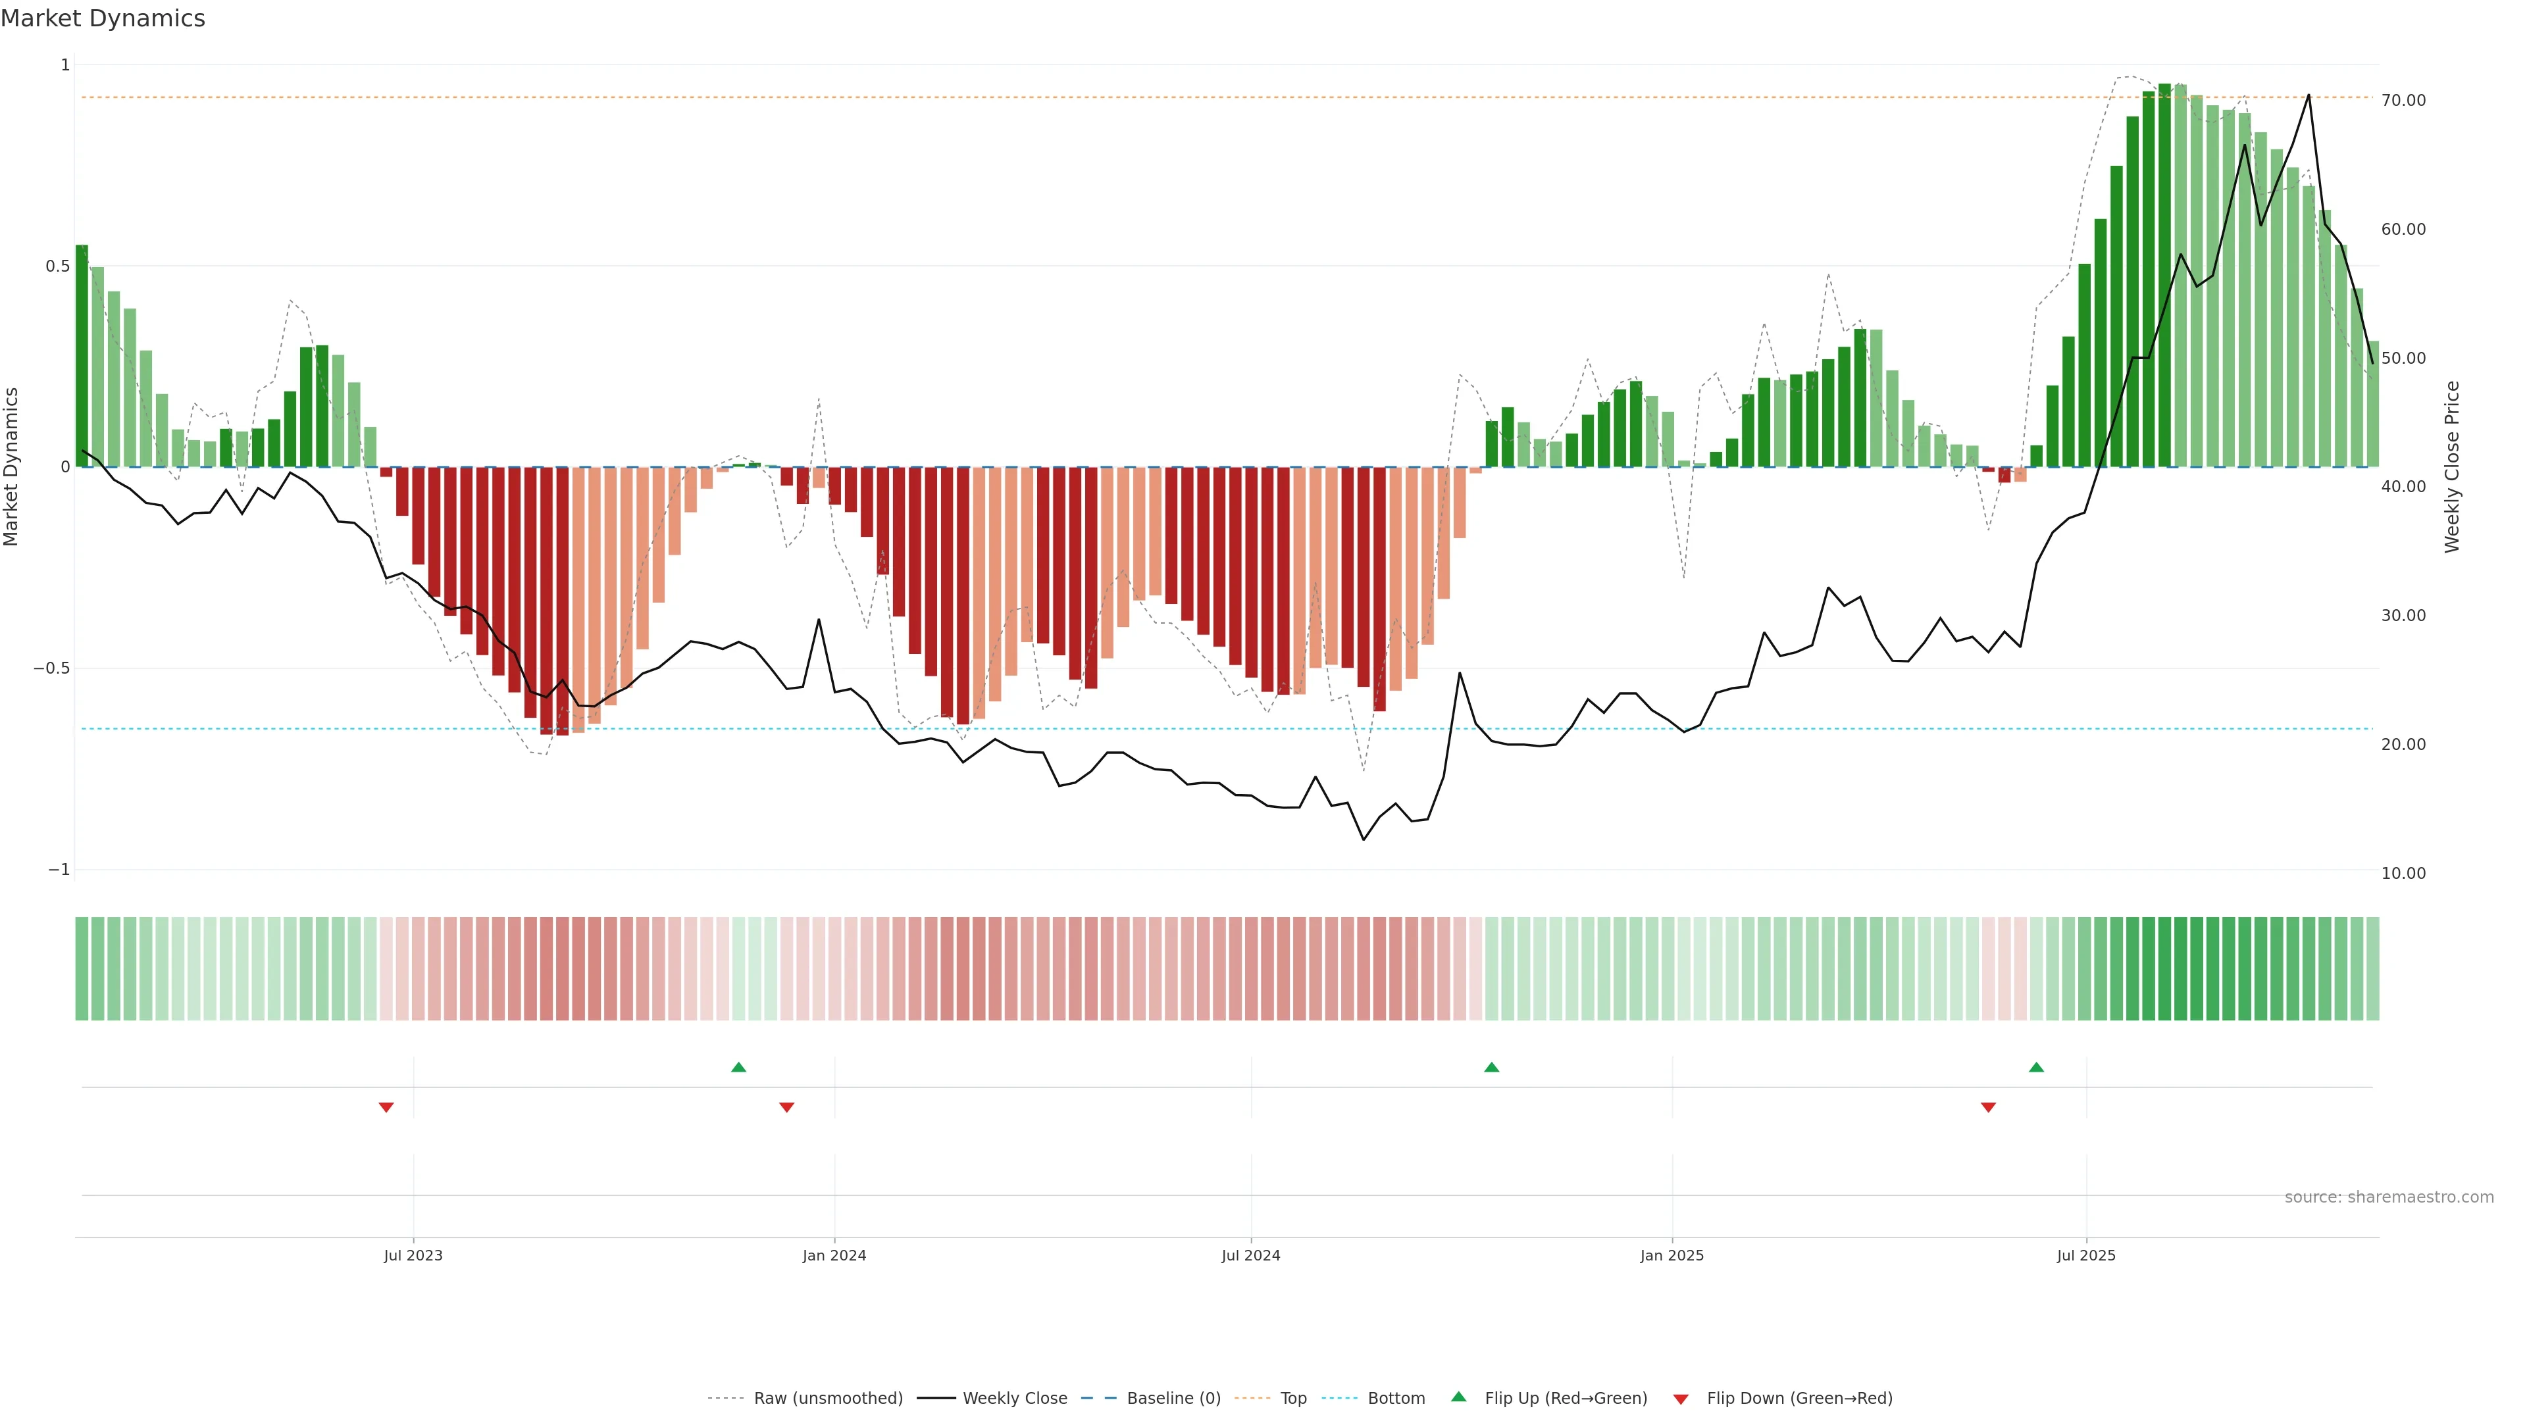Click the red triangle icon in the legend
2527x1421 pixels.
1681,1399
